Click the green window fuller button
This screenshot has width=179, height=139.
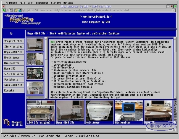coord(175,6)
